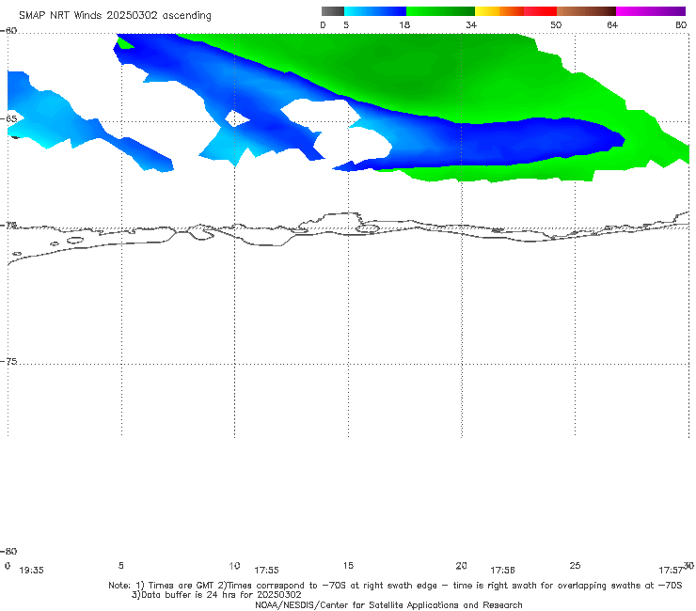The height and width of the screenshot is (611, 696).
Task: Click longitude label '15' on bottom axis
Action: pos(348,565)
